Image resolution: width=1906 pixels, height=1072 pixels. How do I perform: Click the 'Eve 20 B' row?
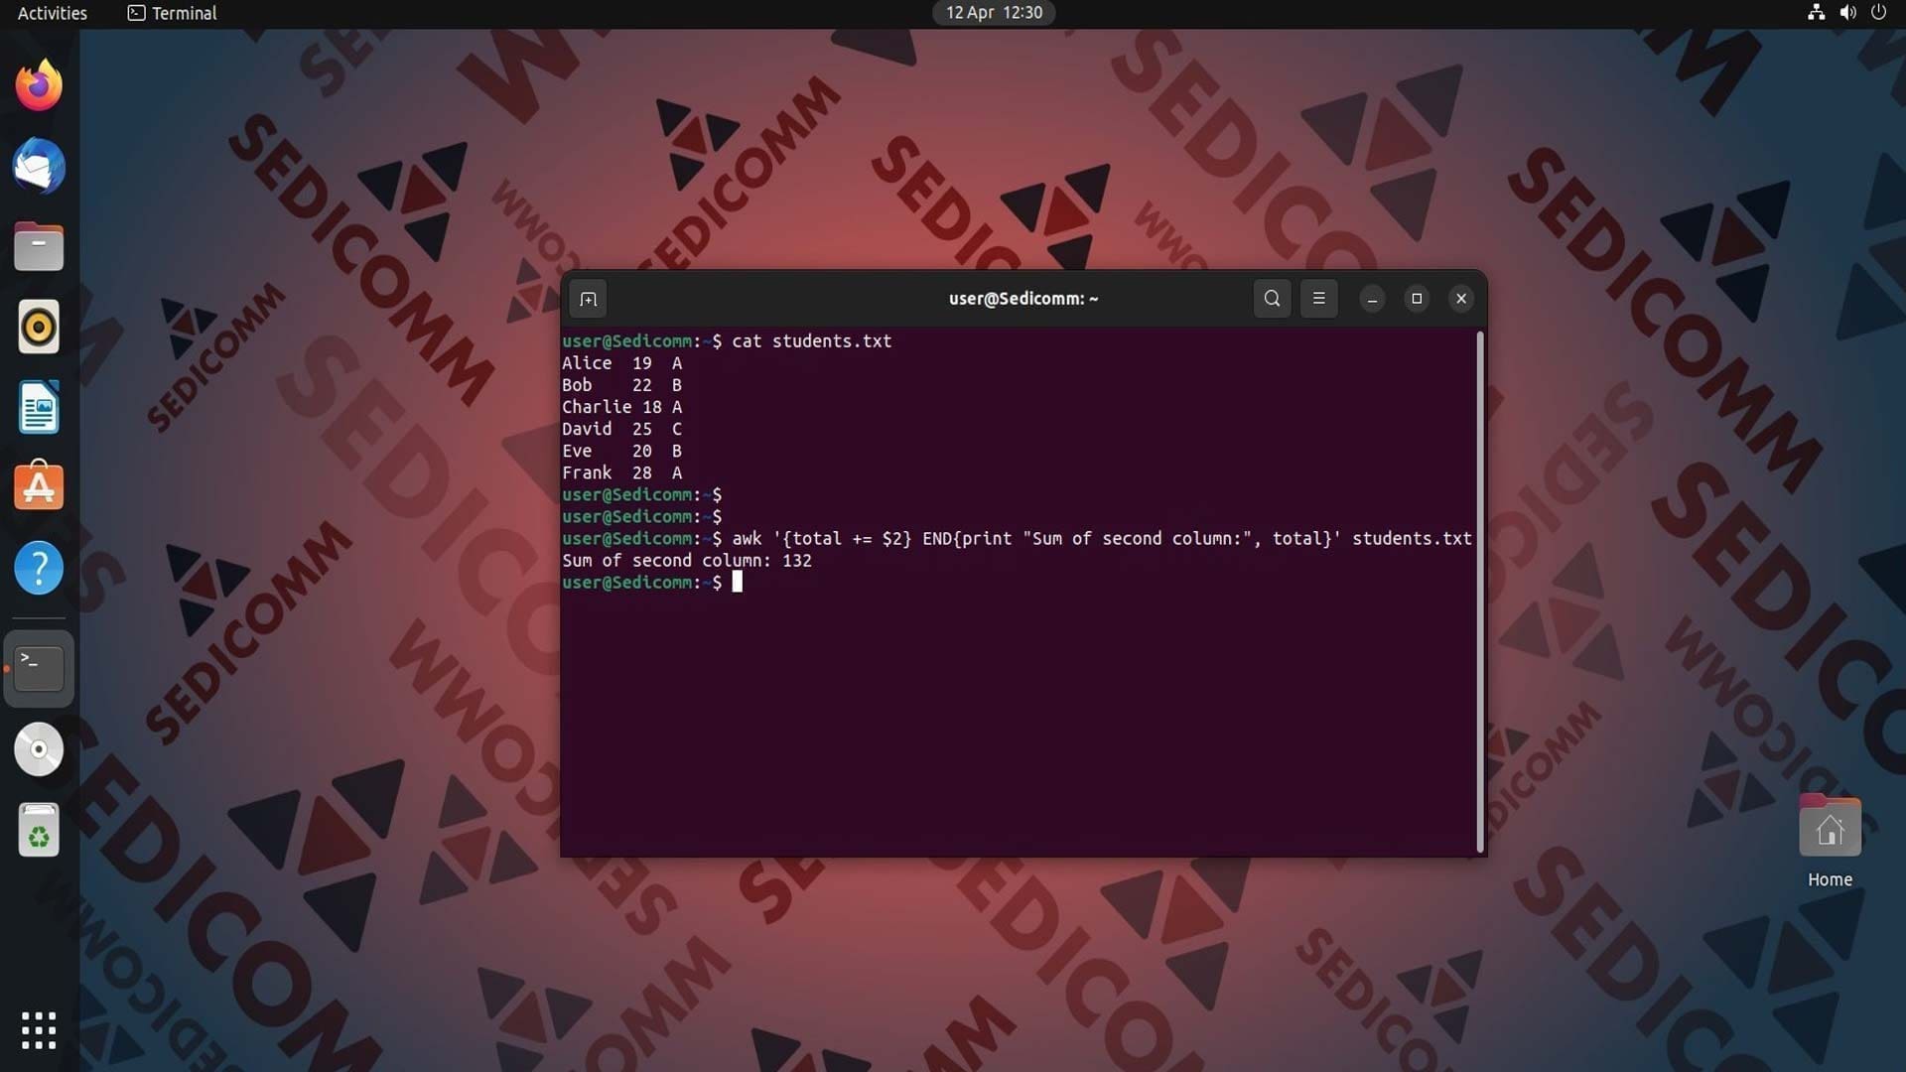point(621,451)
